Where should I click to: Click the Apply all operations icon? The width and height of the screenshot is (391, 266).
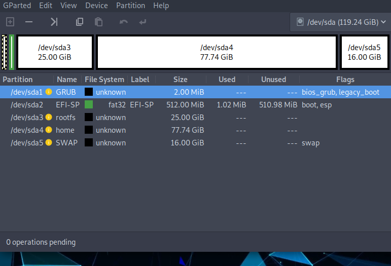point(143,22)
